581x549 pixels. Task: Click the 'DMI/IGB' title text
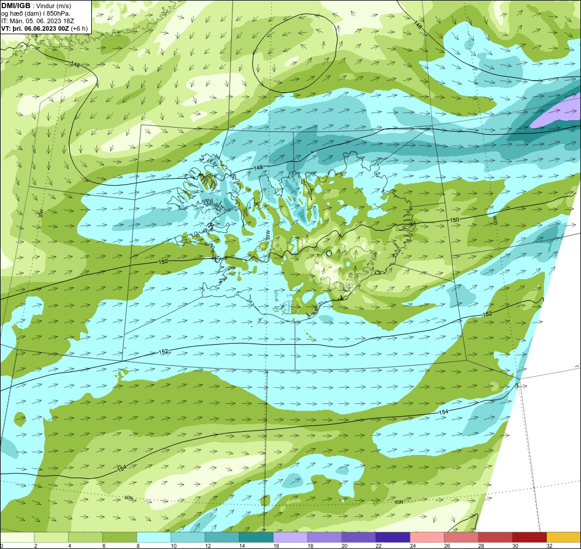[x=16, y=6]
